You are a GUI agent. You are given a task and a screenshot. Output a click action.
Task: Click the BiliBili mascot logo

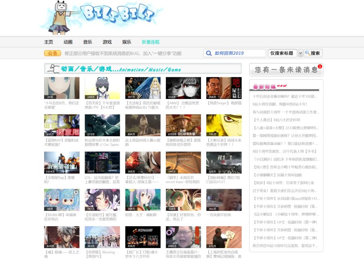99,17
